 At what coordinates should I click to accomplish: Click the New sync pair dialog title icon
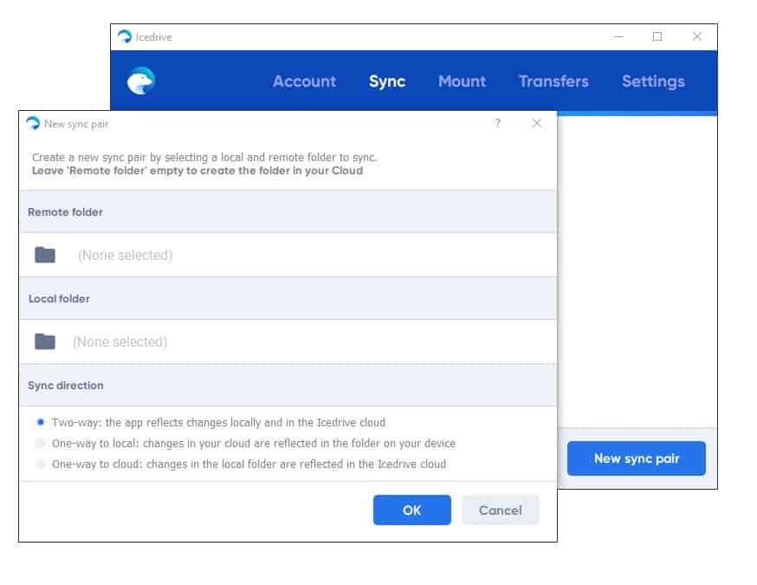[33, 124]
